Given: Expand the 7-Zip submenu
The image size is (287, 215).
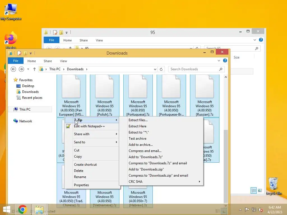Looking at the screenshot, I should point(92,120).
